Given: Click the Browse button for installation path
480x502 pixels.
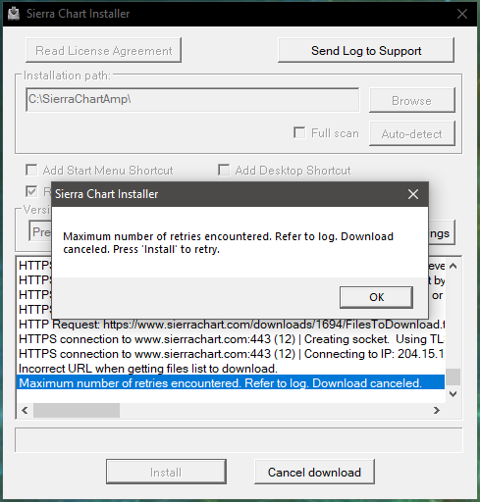Looking at the screenshot, I should 412,100.
